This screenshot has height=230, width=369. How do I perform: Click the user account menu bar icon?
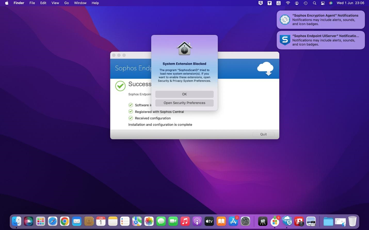(x=297, y=3)
